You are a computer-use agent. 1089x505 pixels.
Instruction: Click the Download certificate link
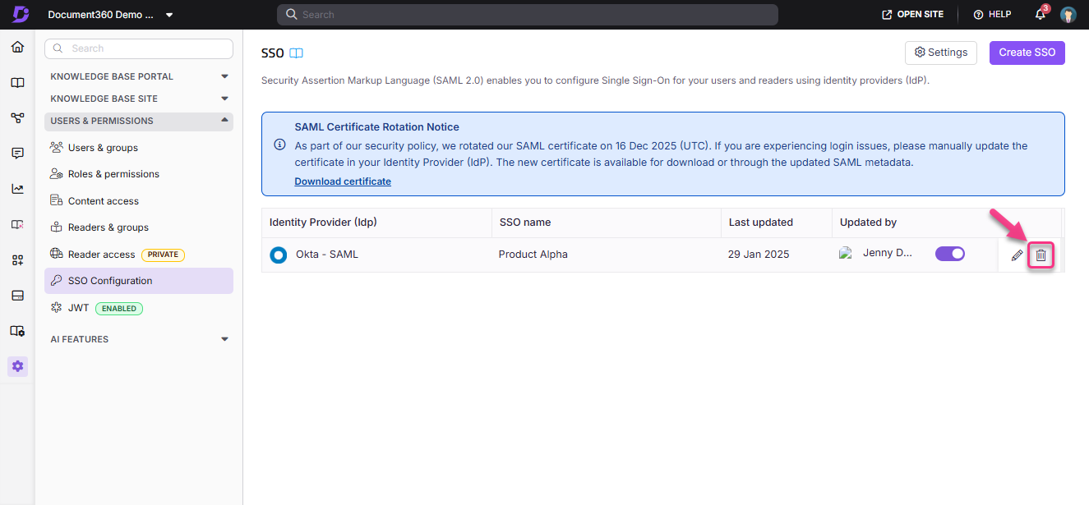click(343, 181)
